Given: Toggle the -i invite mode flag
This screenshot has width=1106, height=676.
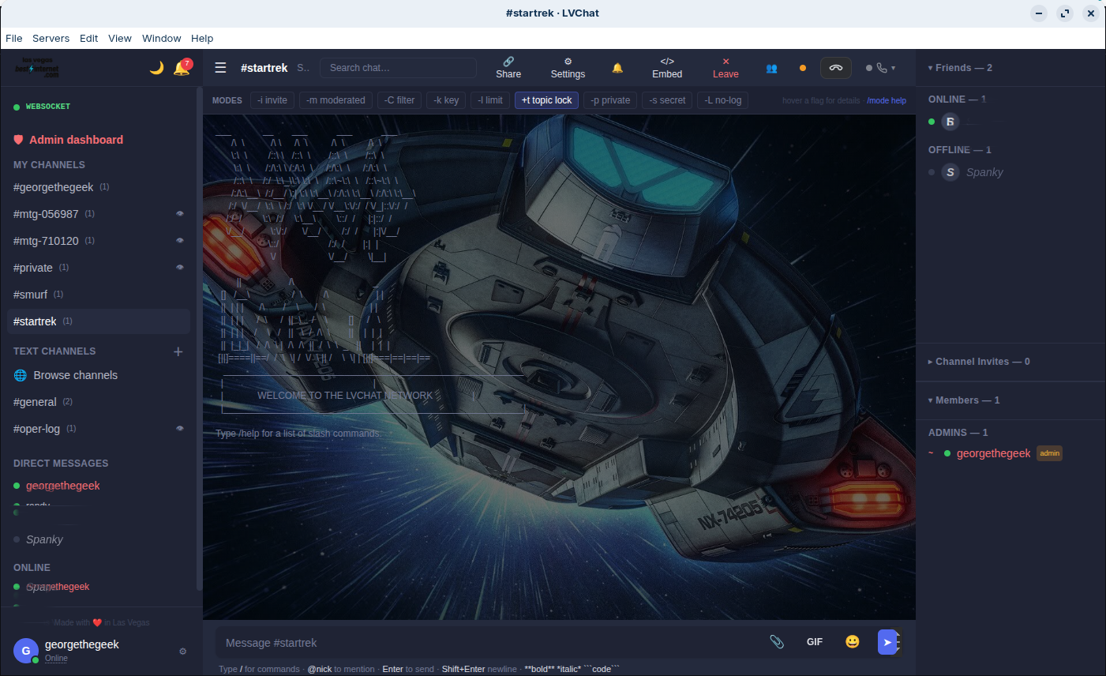Looking at the screenshot, I should pyautogui.click(x=272, y=100).
